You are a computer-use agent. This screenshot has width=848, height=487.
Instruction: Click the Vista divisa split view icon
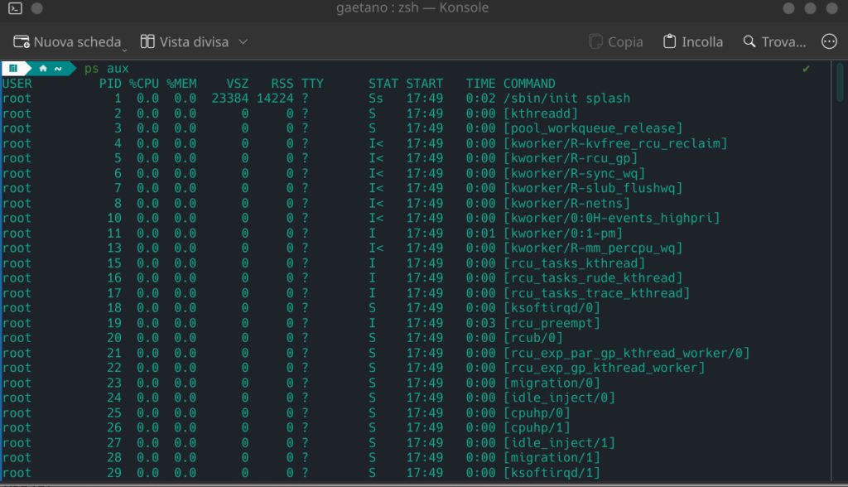click(x=148, y=41)
